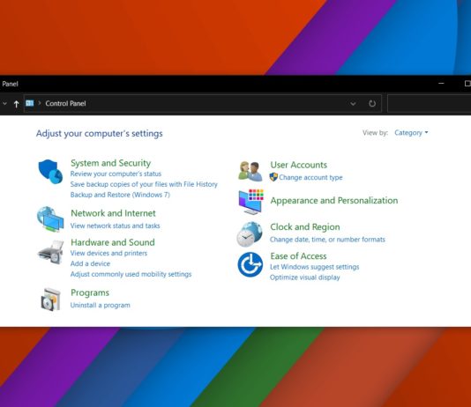Open Adjust commonly used mobility settings
The height and width of the screenshot is (407, 471).
pos(131,274)
